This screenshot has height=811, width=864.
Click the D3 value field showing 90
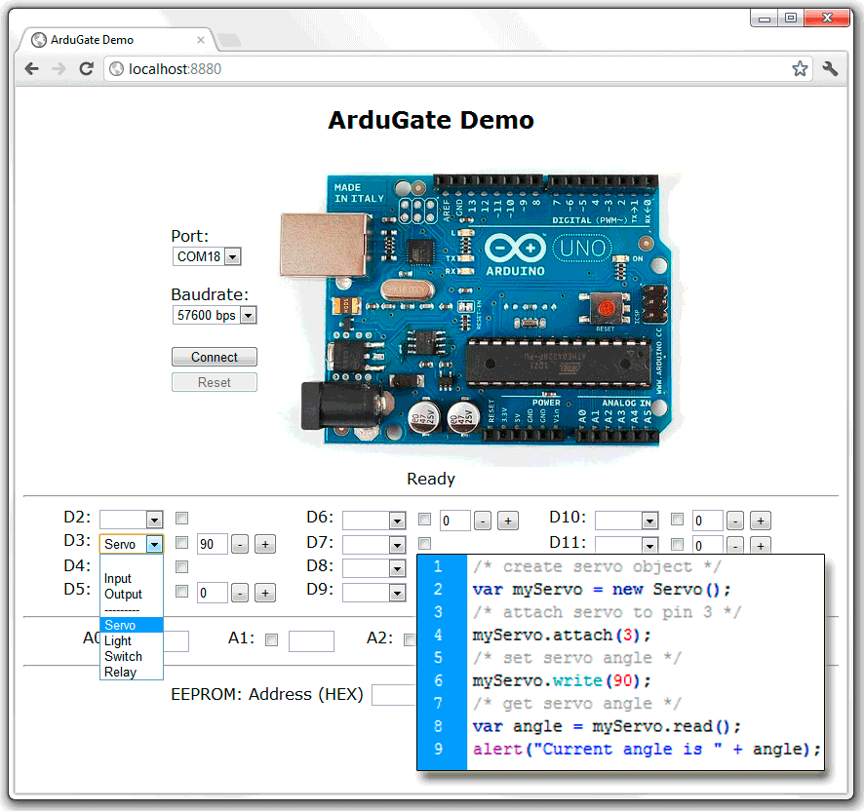coord(213,544)
